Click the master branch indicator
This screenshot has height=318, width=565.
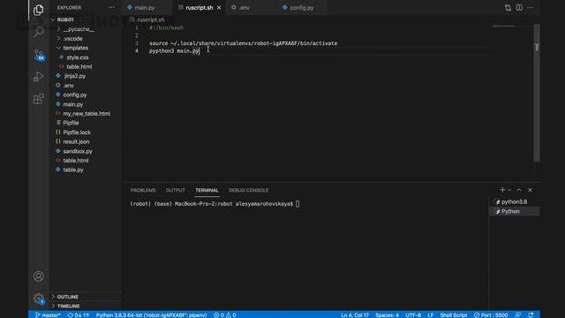[x=48, y=314]
